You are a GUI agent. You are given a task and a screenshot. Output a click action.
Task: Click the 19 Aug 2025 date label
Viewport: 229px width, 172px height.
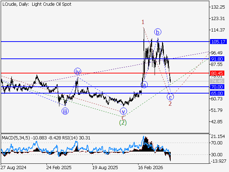pyautogui.click(x=105, y=167)
